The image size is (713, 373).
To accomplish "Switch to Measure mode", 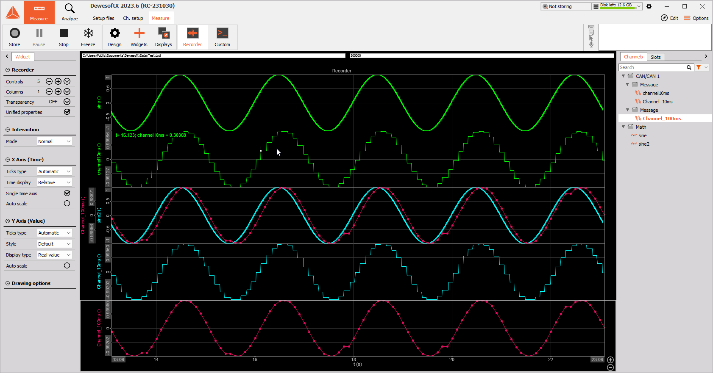I will tap(39, 12).
